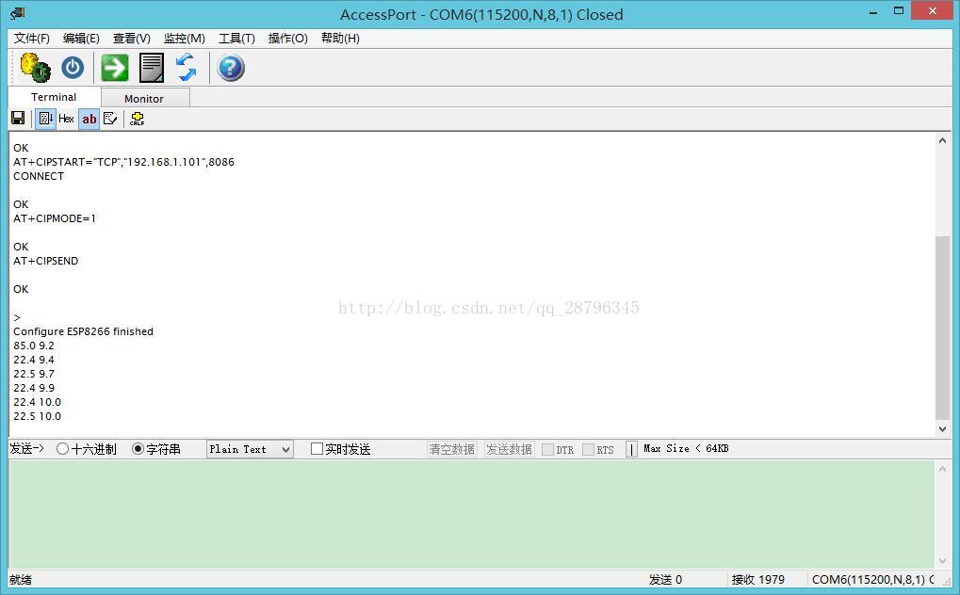
Task: Open the blue question mark help icon
Action: (231, 68)
